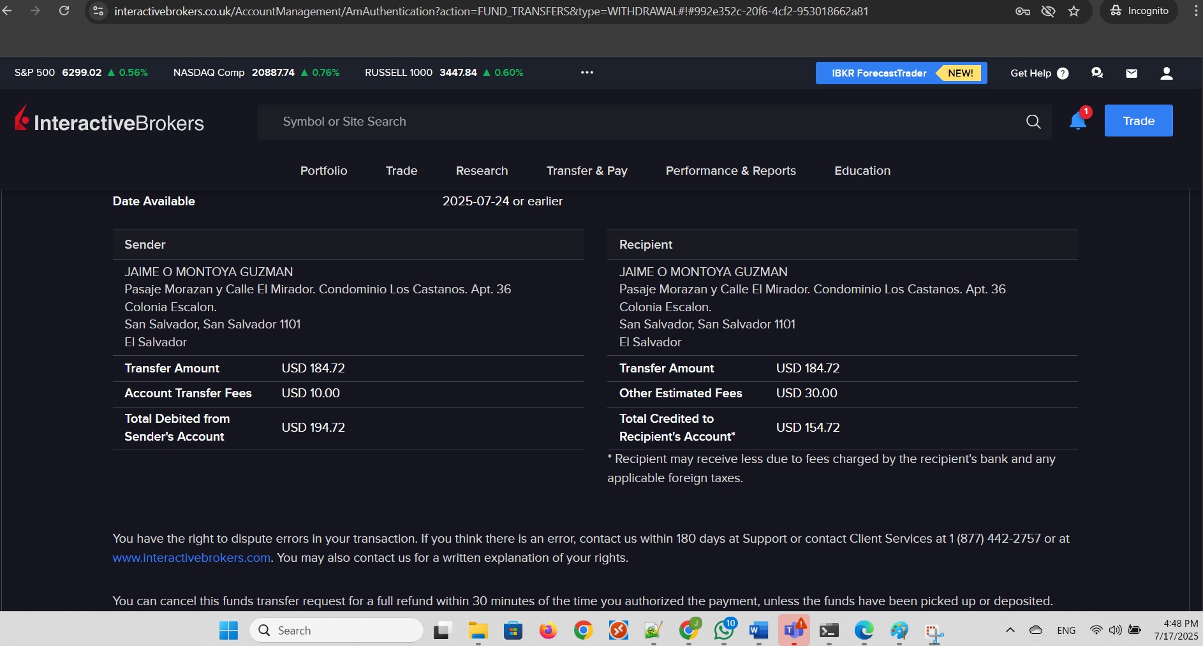Open File Explorer from taskbar

tap(478, 631)
